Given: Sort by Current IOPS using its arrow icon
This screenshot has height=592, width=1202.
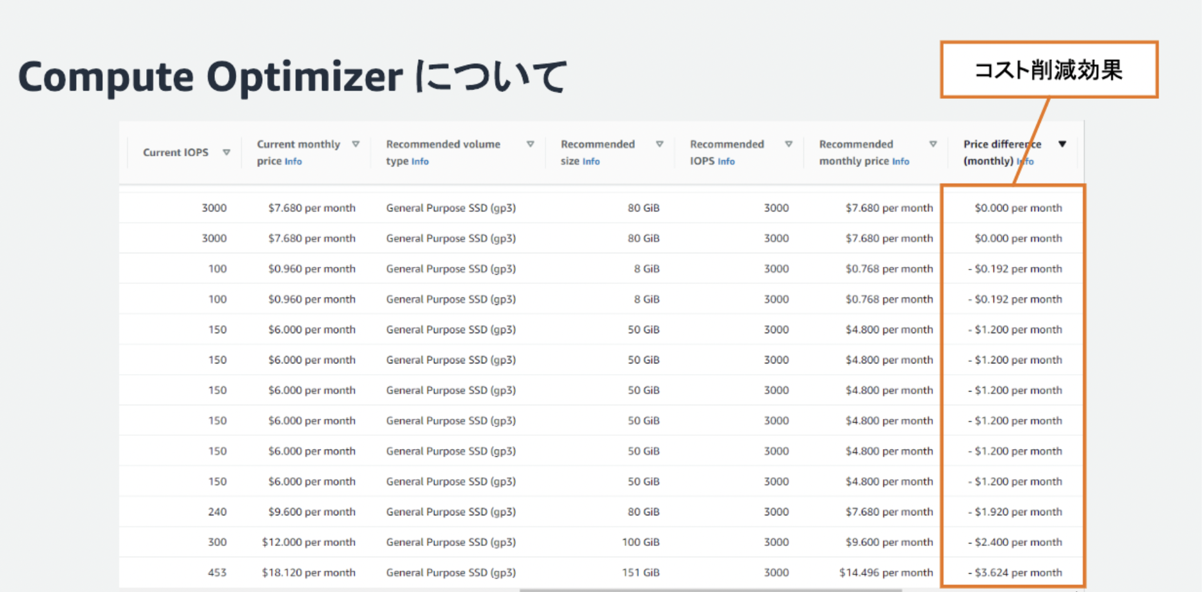Looking at the screenshot, I should pos(226,152).
